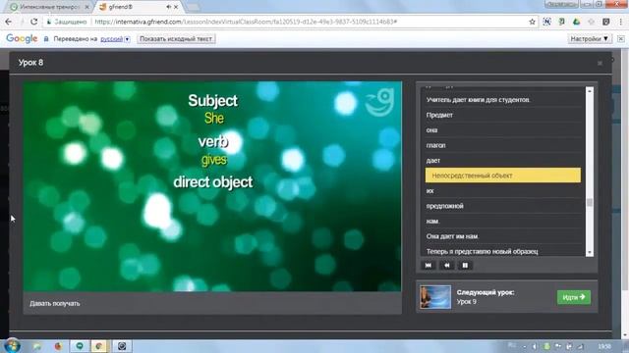Click the first extension icon after star
This screenshot has width=629, height=353.
tap(546, 22)
